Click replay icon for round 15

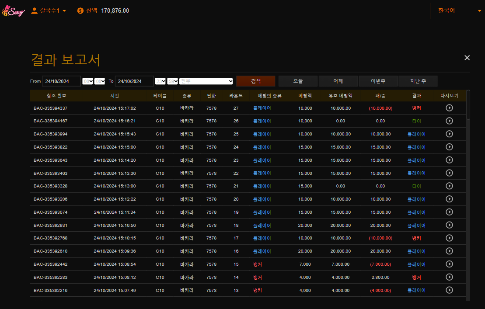click(449, 264)
